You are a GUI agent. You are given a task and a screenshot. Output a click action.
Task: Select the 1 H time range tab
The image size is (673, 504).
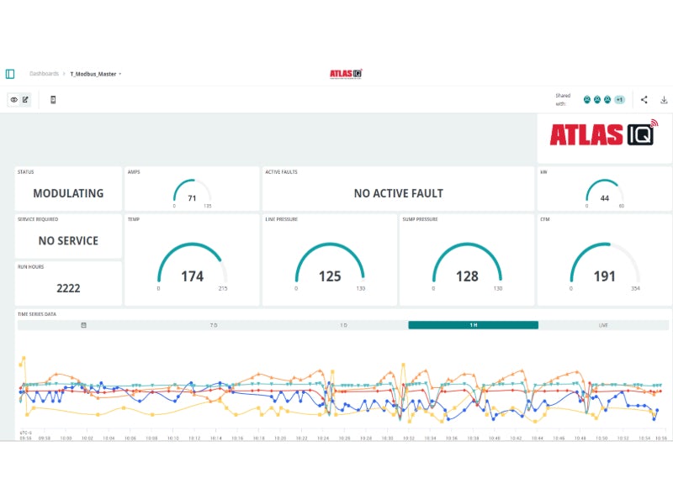[x=474, y=325]
